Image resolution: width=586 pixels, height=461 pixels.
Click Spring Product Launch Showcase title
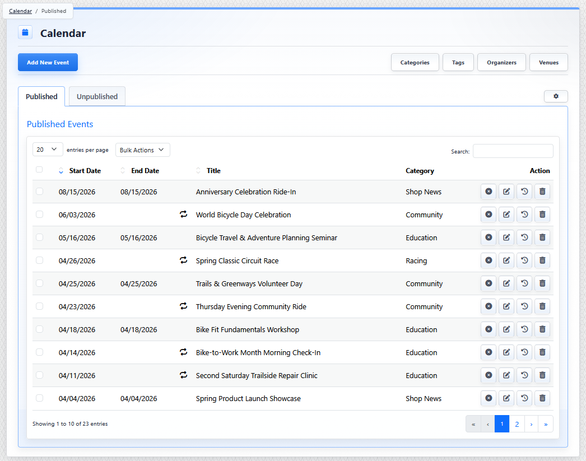pyautogui.click(x=248, y=399)
